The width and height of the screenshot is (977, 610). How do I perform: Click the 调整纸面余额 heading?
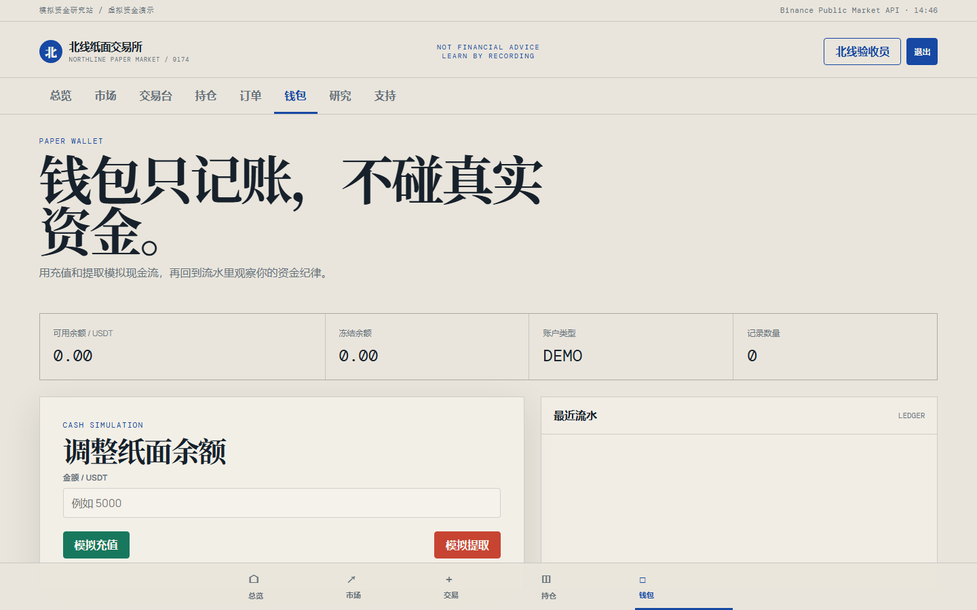click(x=145, y=451)
